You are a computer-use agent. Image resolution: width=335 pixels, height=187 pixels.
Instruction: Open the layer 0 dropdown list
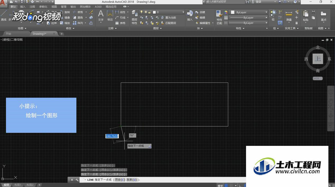[x=183, y=12]
